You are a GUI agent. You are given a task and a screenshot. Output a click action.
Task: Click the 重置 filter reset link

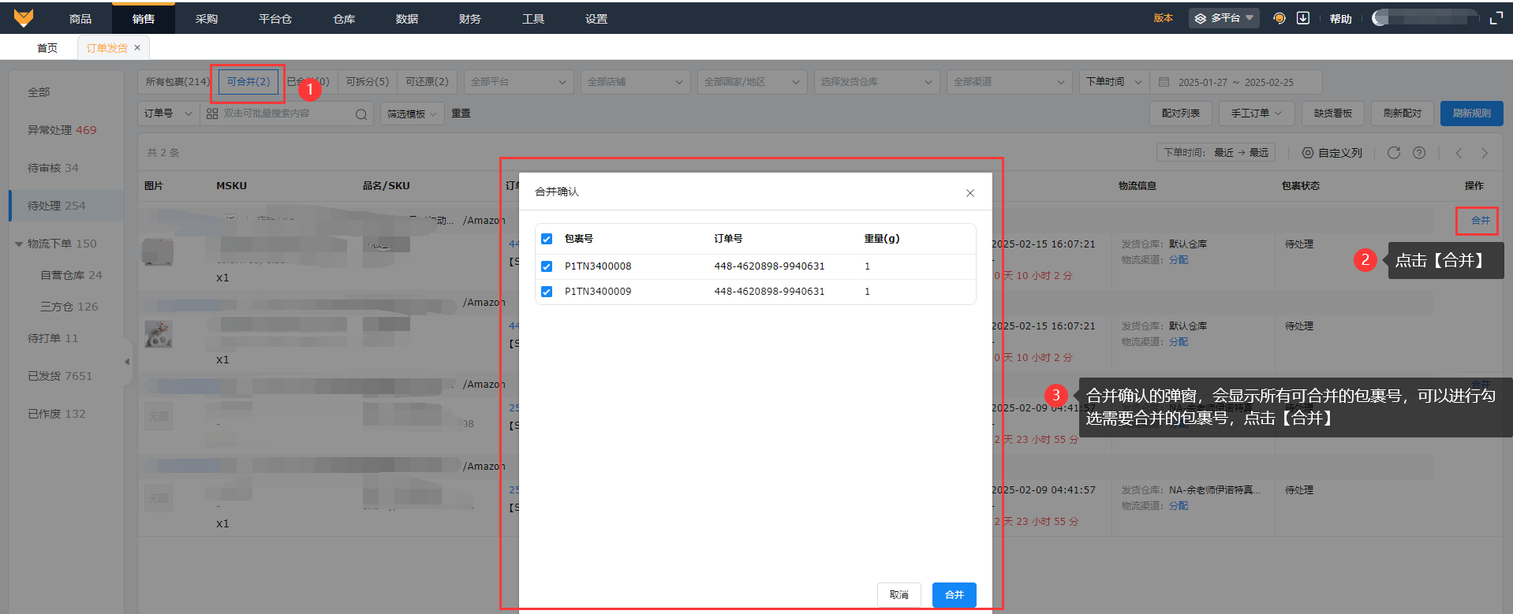pyautogui.click(x=461, y=114)
